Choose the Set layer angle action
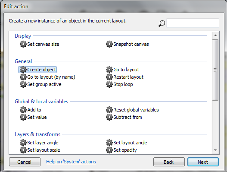Viewport: 227px width, 172px height. tap(39, 143)
